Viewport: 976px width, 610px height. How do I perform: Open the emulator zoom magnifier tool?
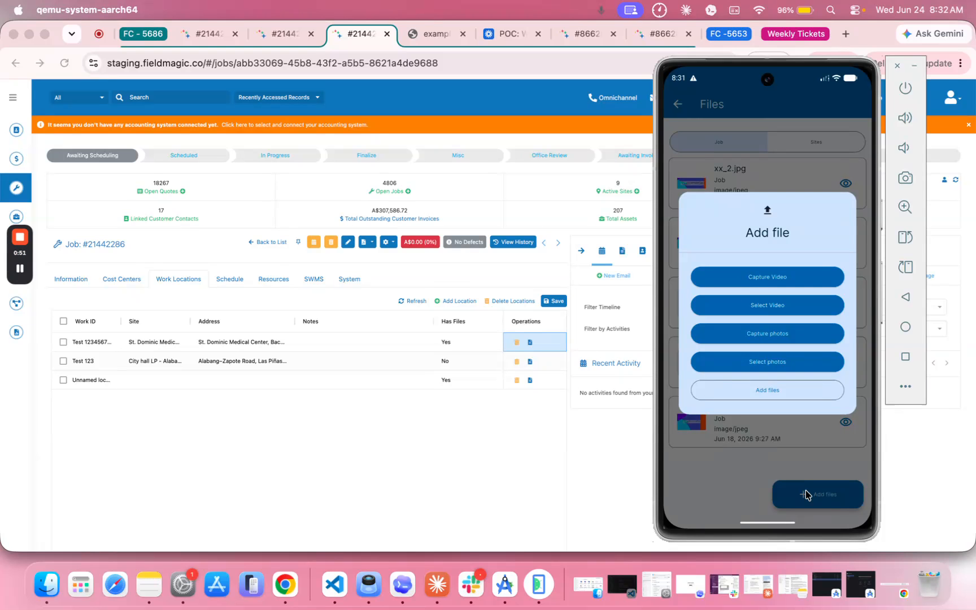coord(905,207)
